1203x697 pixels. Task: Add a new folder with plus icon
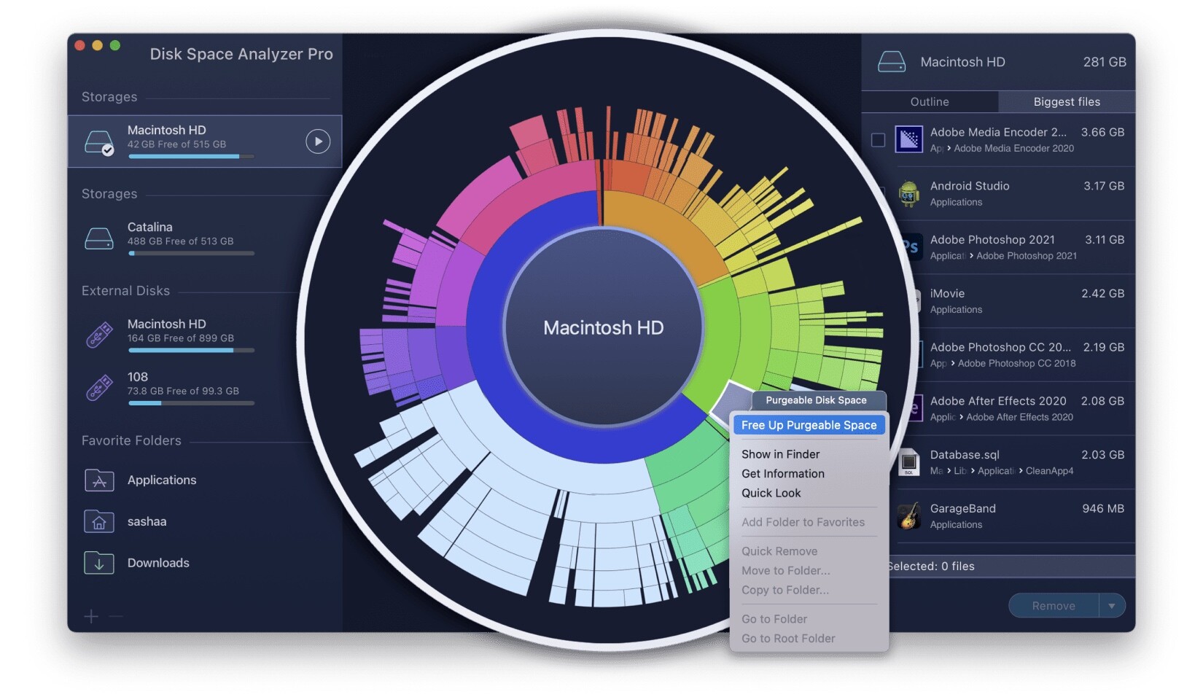point(91,617)
